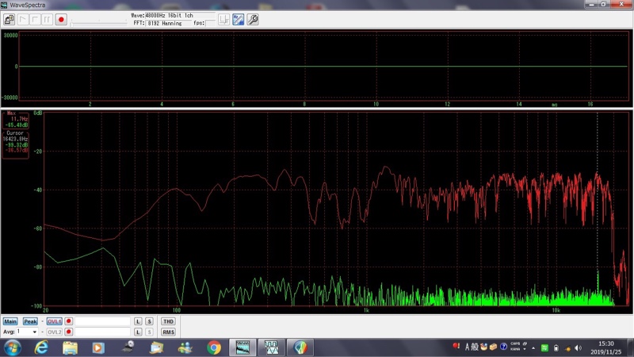Click the fps display box
The height and width of the screenshot is (357, 634).
(x=210, y=24)
